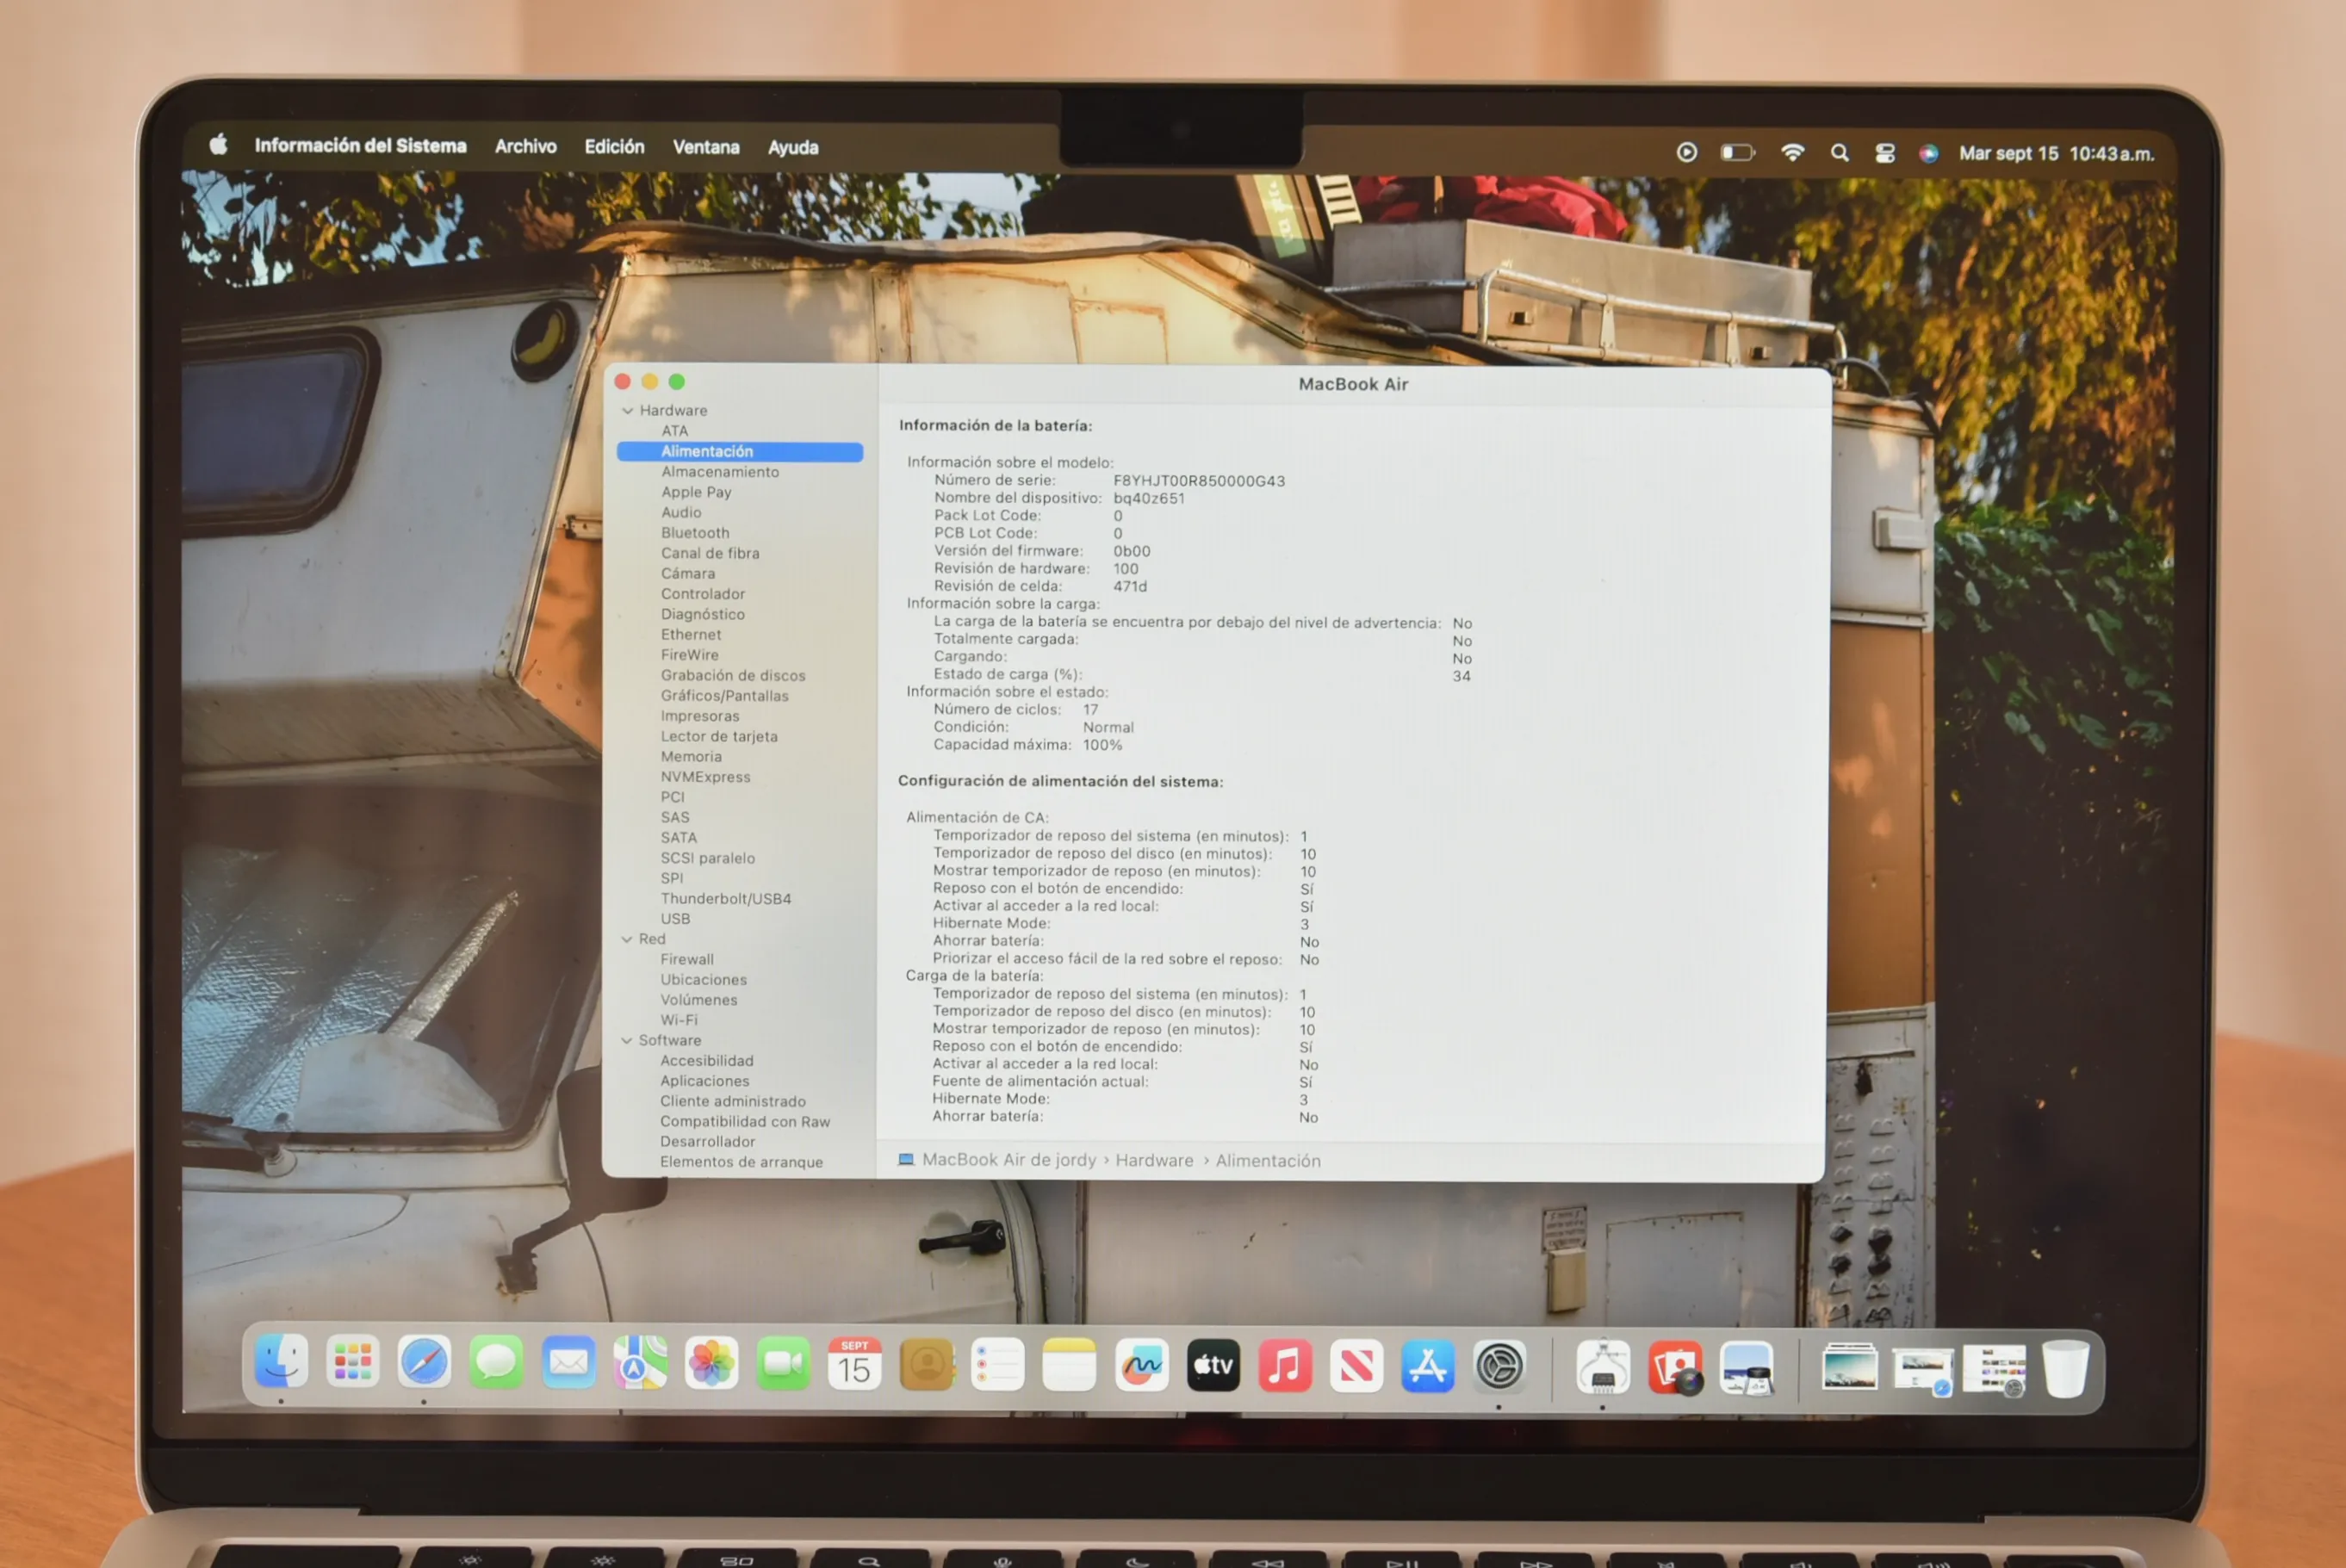Select Wi-Fi under Red in sidebar
Image resolution: width=2346 pixels, height=1568 pixels.
679,1020
